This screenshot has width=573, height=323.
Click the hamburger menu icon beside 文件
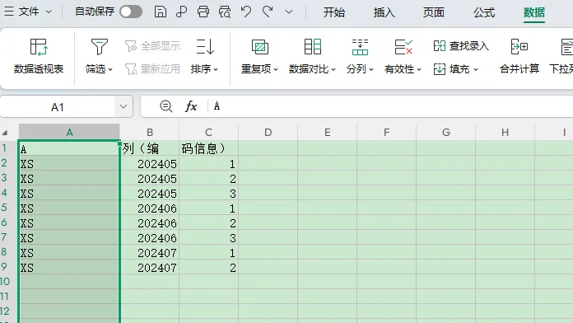point(9,12)
